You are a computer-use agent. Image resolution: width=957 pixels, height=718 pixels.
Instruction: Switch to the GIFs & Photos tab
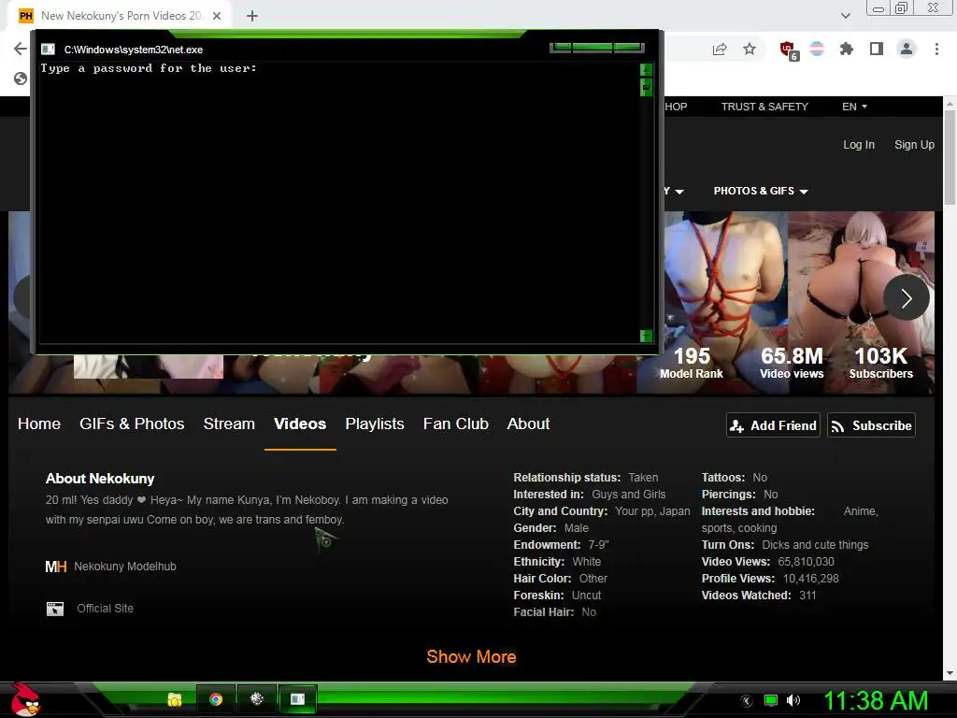[132, 424]
